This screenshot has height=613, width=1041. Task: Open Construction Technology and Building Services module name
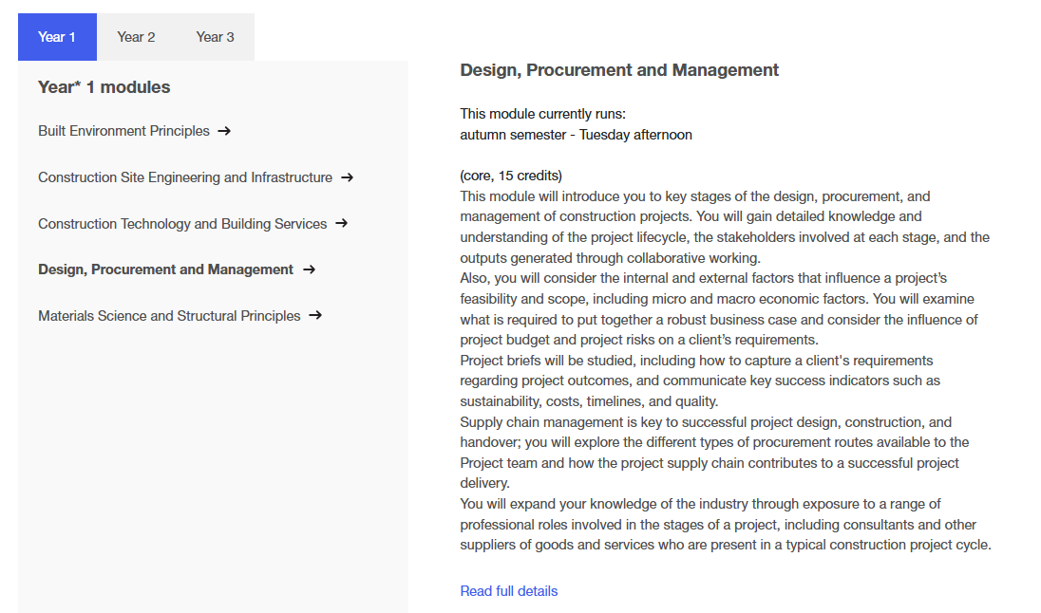[x=182, y=224]
